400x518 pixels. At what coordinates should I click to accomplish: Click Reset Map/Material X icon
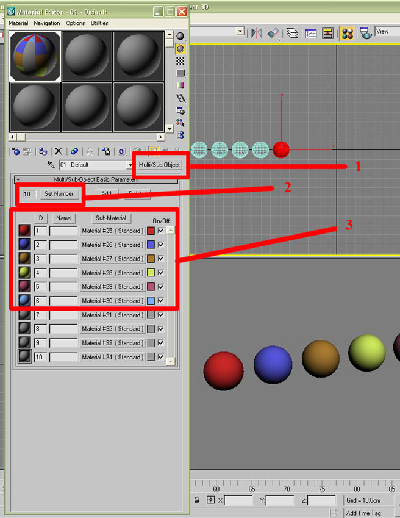[59, 151]
